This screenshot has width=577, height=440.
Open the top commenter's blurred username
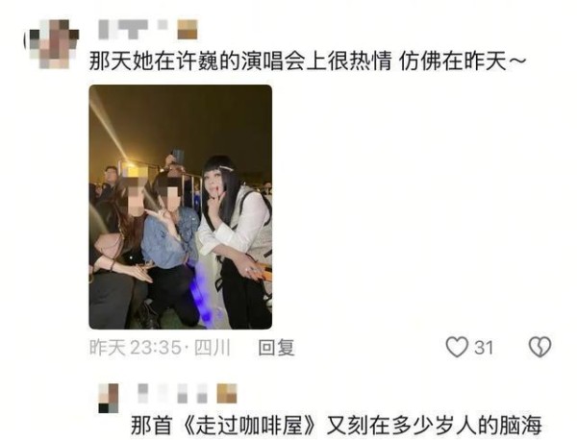[134, 30]
